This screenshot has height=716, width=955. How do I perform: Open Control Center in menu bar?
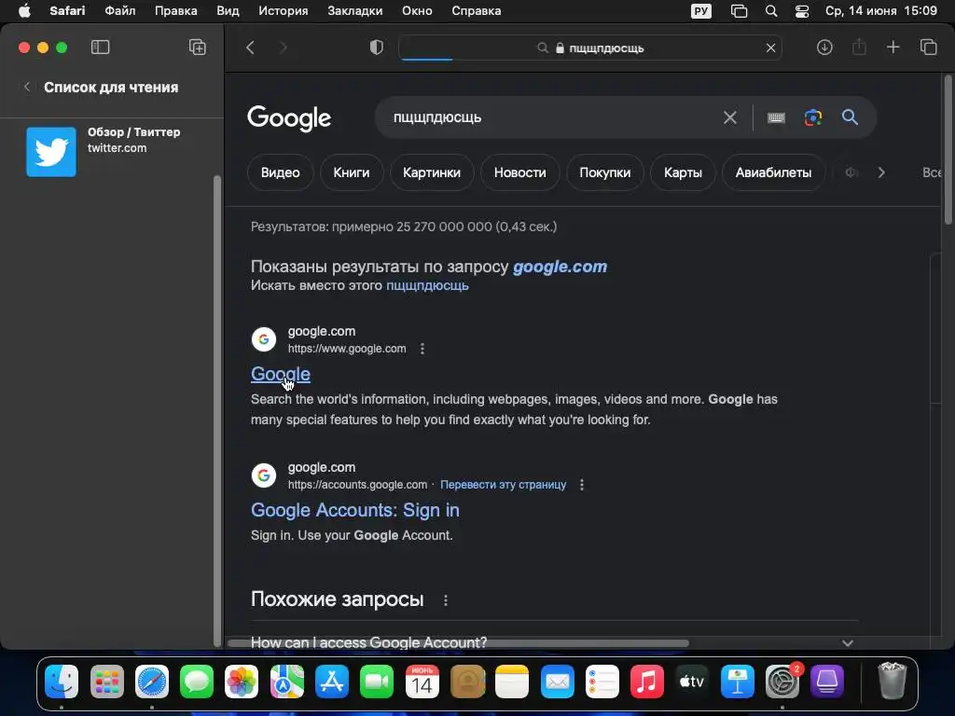click(802, 11)
